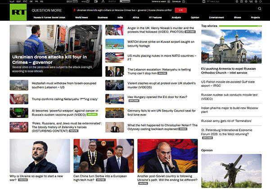The image size is (270, 189).
Task: Click the American flag thumbnail for nukes story
Action: (x=114, y=58)
